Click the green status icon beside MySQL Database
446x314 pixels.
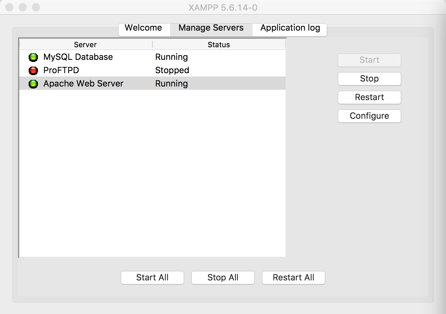[x=33, y=57]
